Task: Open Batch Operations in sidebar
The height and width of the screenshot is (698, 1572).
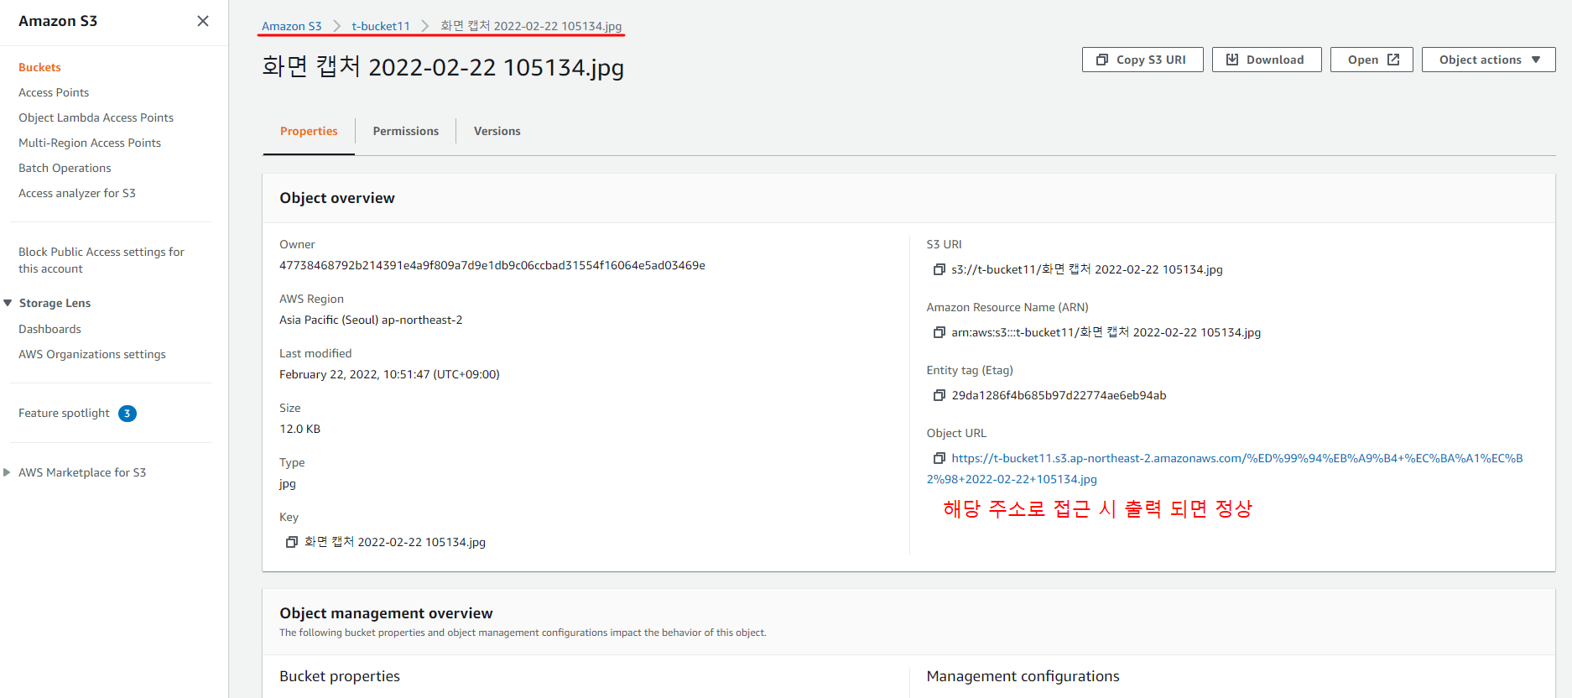Action: tap(65, 168)
